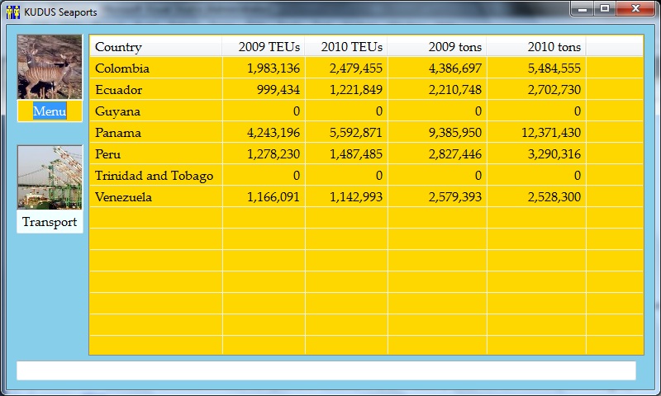Select Trinidad and Tobago row

(x=154, y=176)
